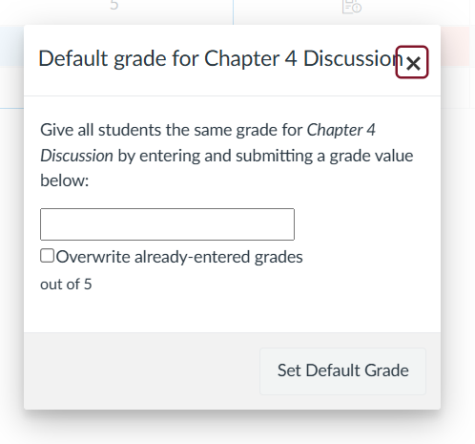
Task: Click the grade value input box
Action: (167, 224)
